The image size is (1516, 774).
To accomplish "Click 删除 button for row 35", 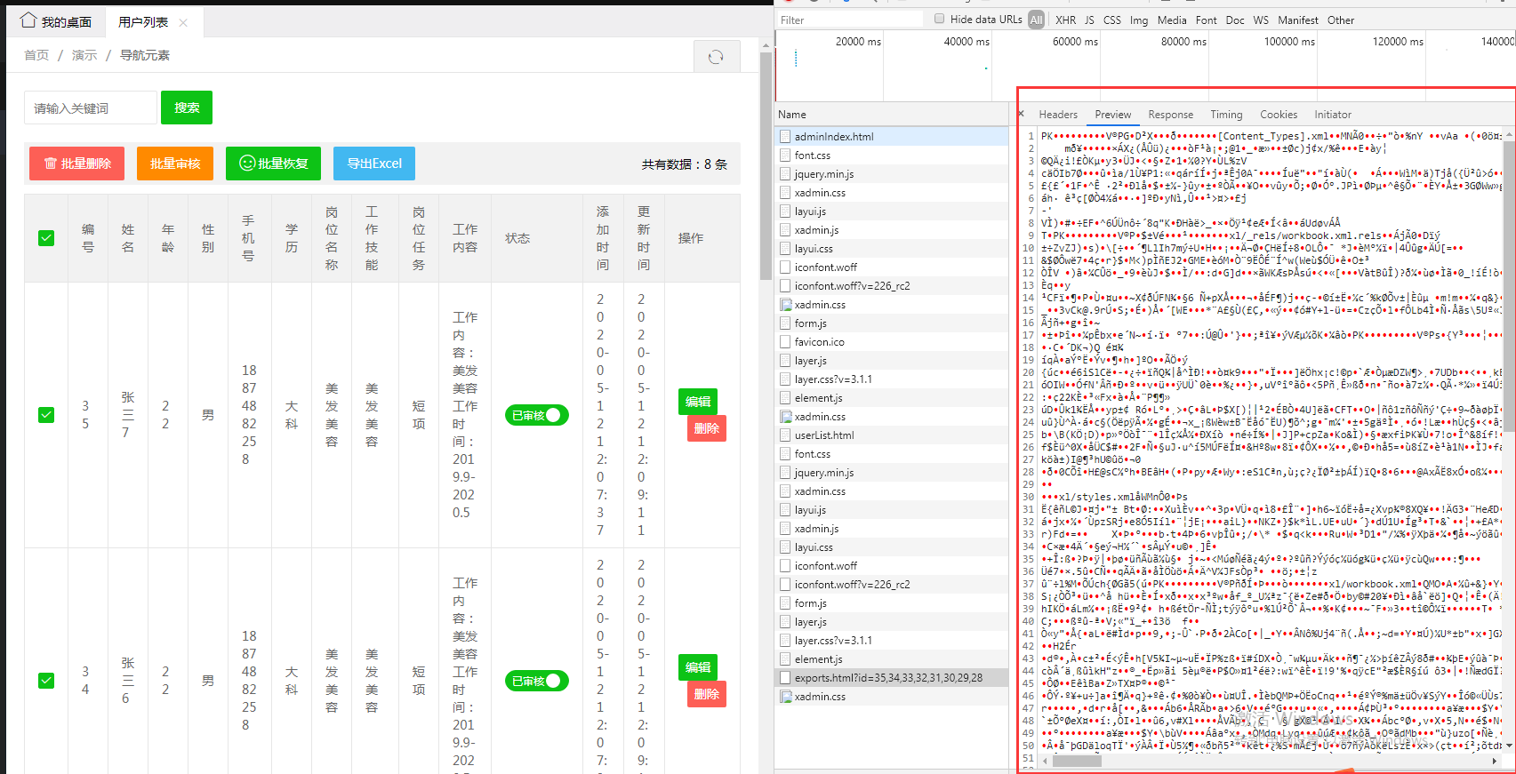I will pyautogui.click(x=707, y=428).
